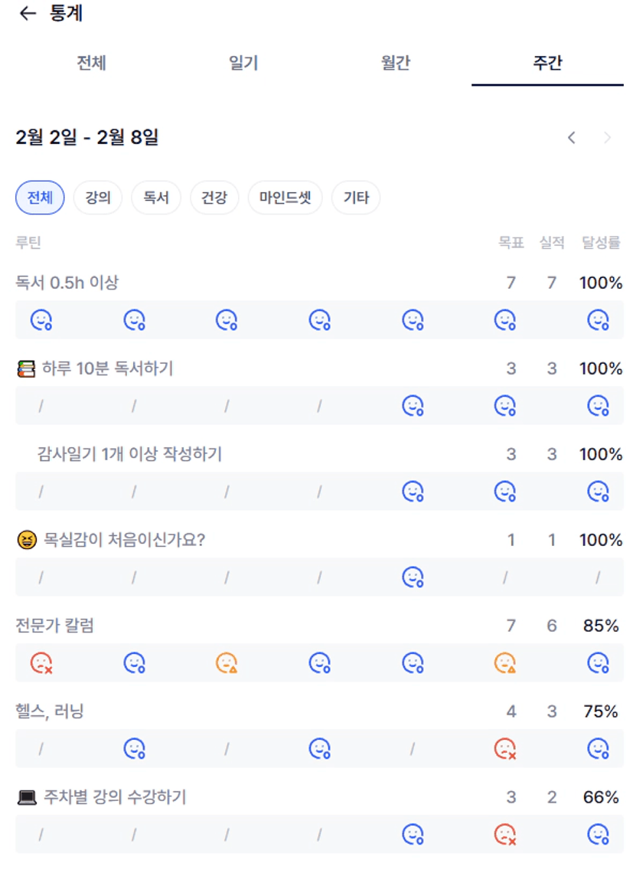This screenshot has width=633, height=896.
Task: Click the blue face in 목실감이 처음이신가요? row
Action: 413,577
